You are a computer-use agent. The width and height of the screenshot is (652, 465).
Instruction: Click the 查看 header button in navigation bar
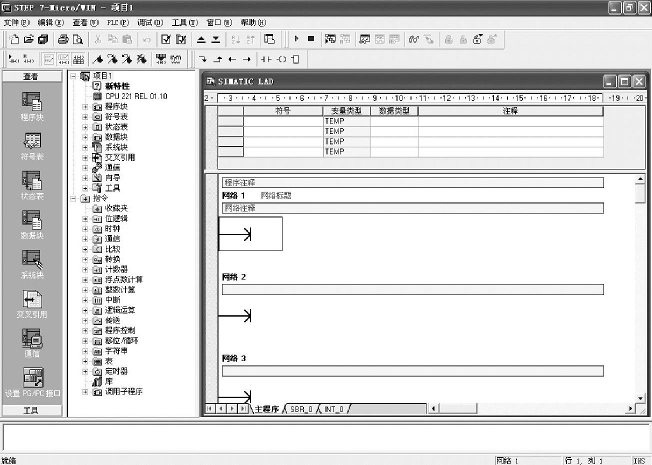[32, 76]
